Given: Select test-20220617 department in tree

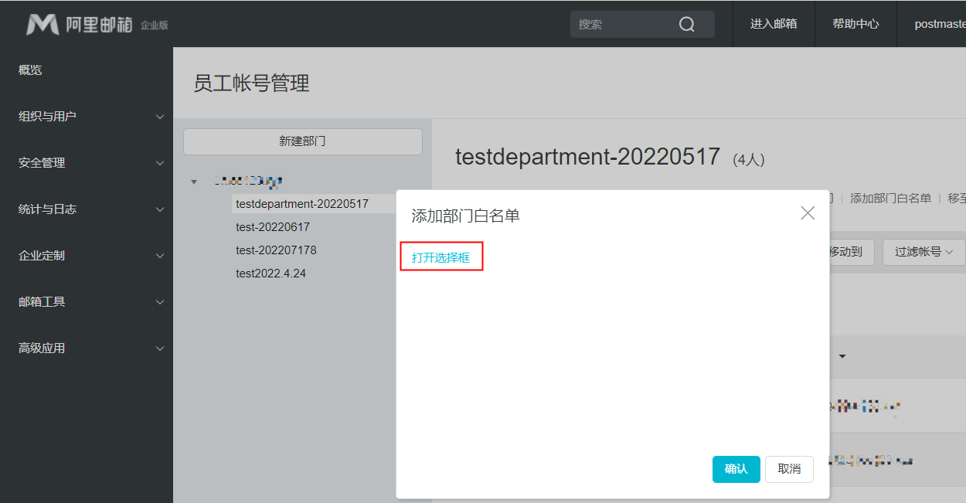Looking at the screenshot, I should (273, 227).
